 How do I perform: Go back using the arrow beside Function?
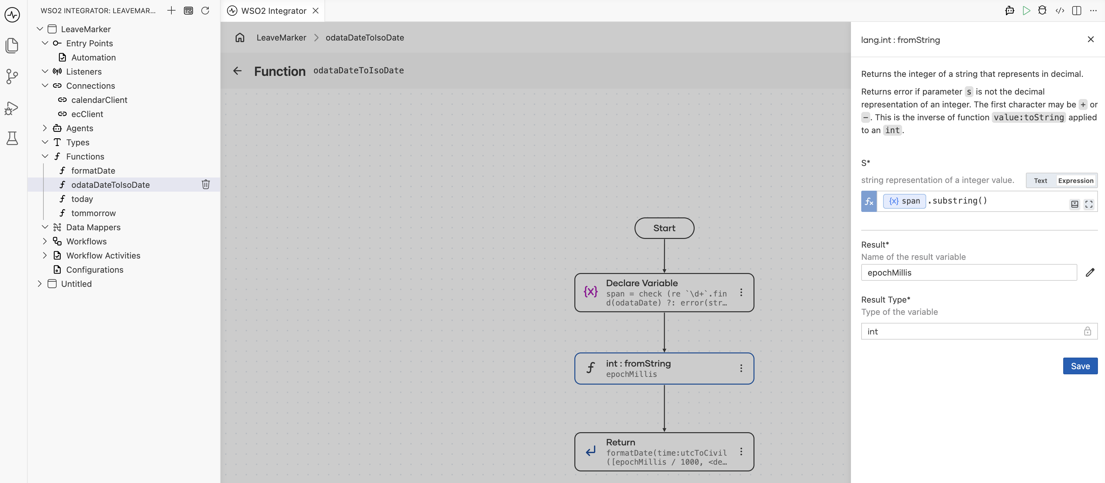(238, 71)
